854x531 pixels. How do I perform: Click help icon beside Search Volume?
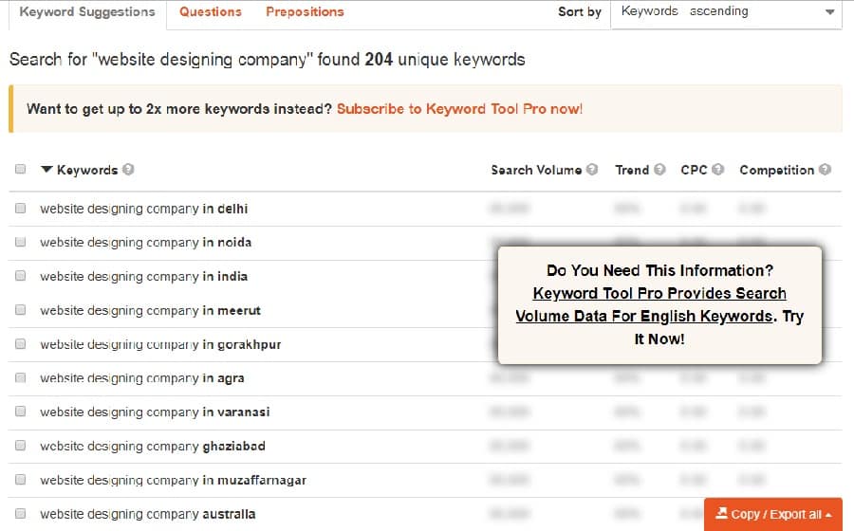592,171
